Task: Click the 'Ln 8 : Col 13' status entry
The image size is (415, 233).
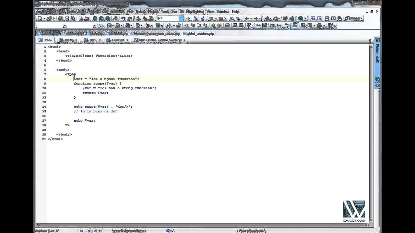Action: [91, 231]
